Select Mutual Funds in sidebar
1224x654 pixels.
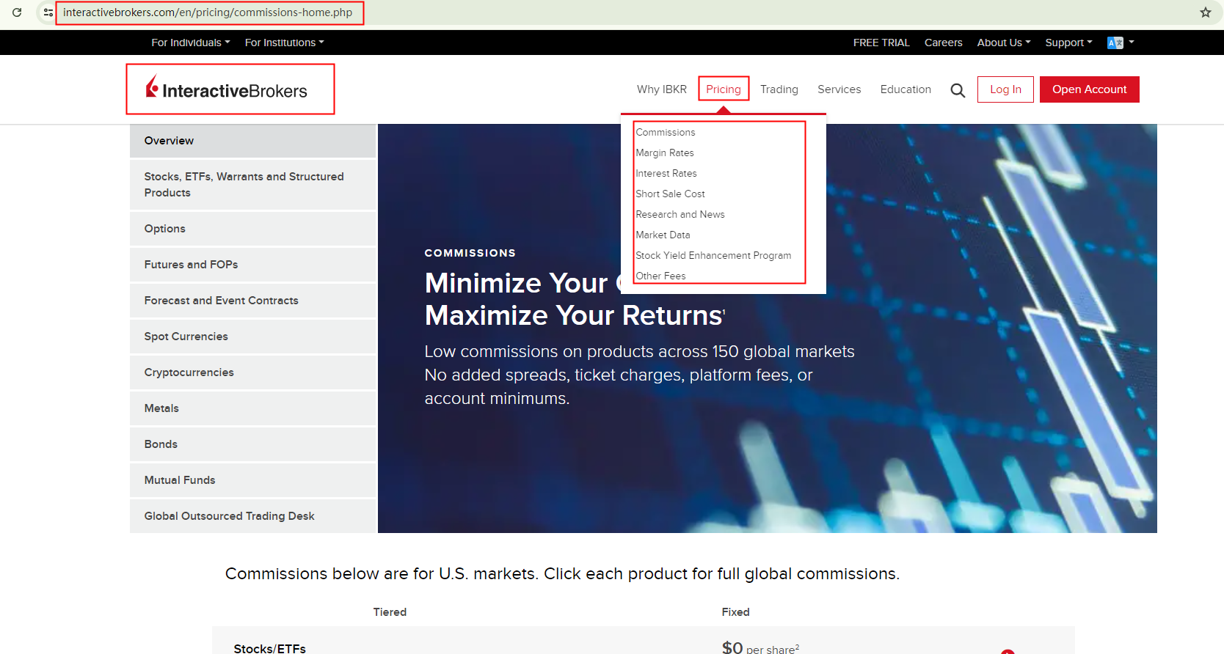(253, 480)
